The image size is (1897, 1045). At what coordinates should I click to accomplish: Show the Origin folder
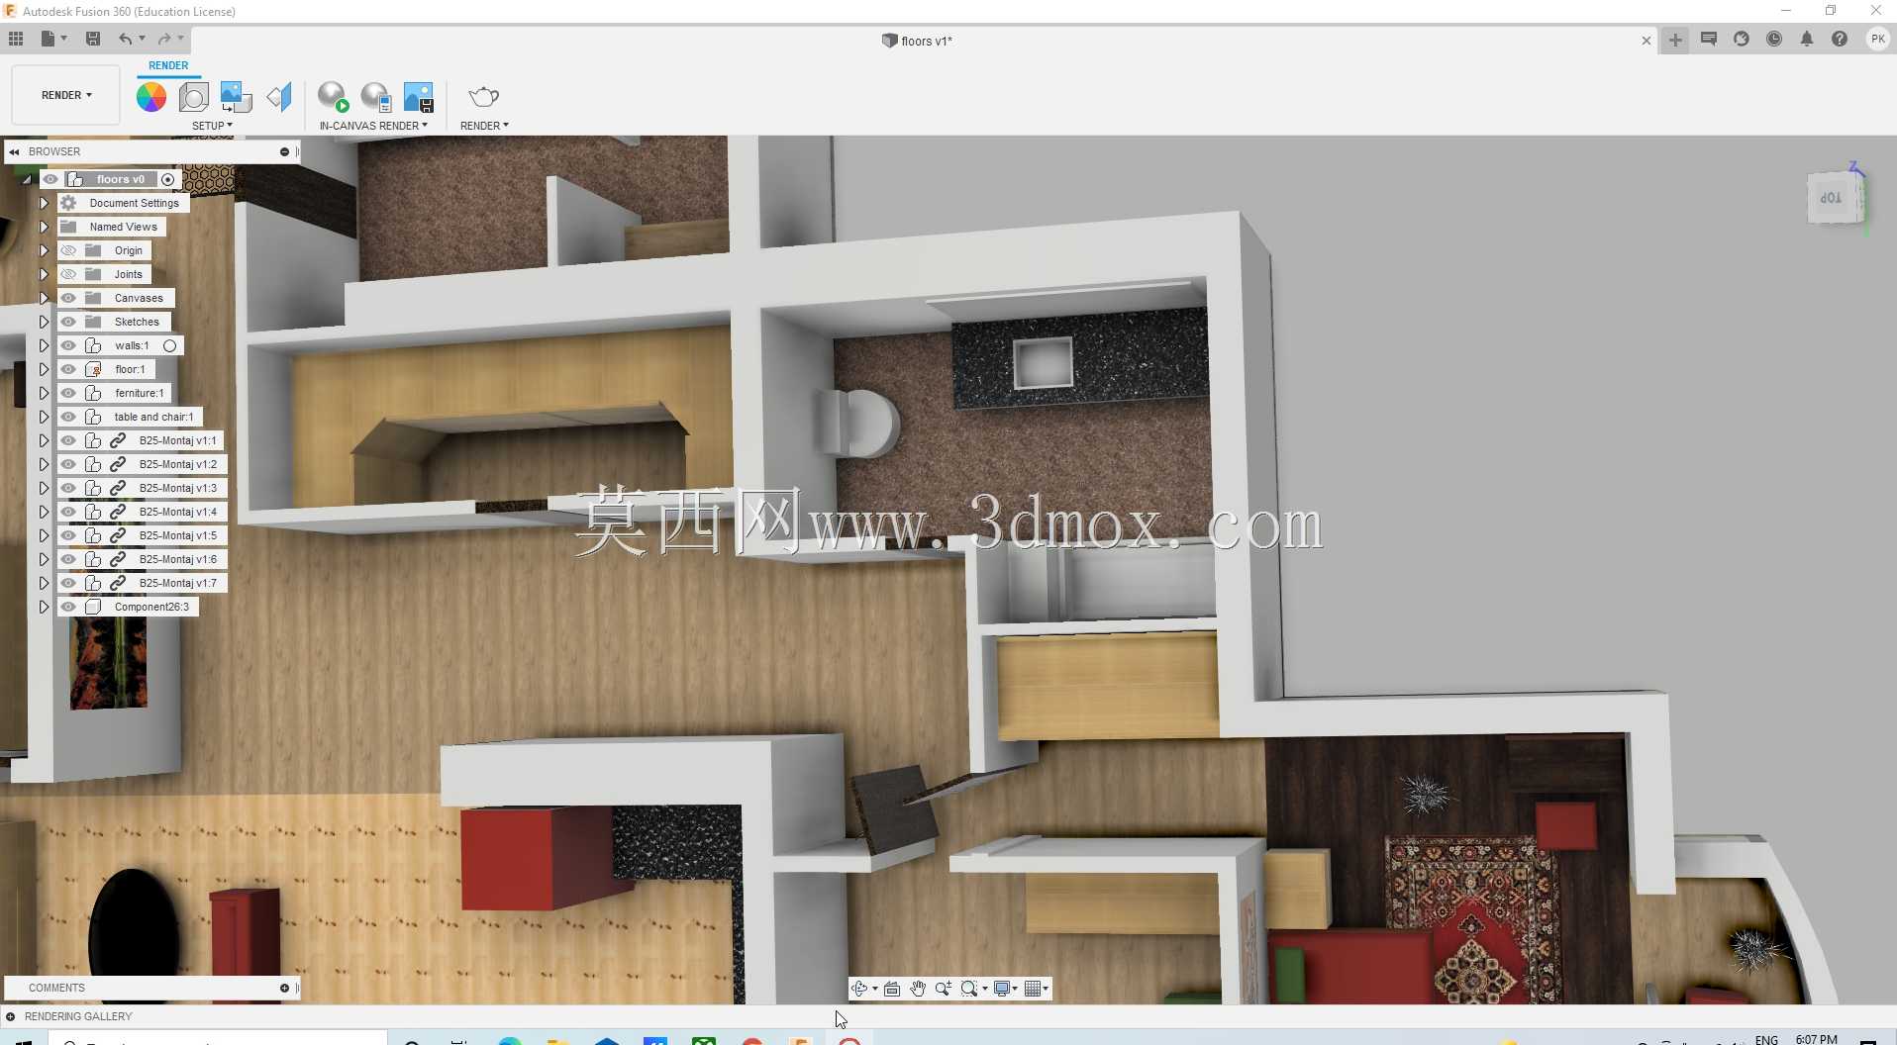coord(68,250)
